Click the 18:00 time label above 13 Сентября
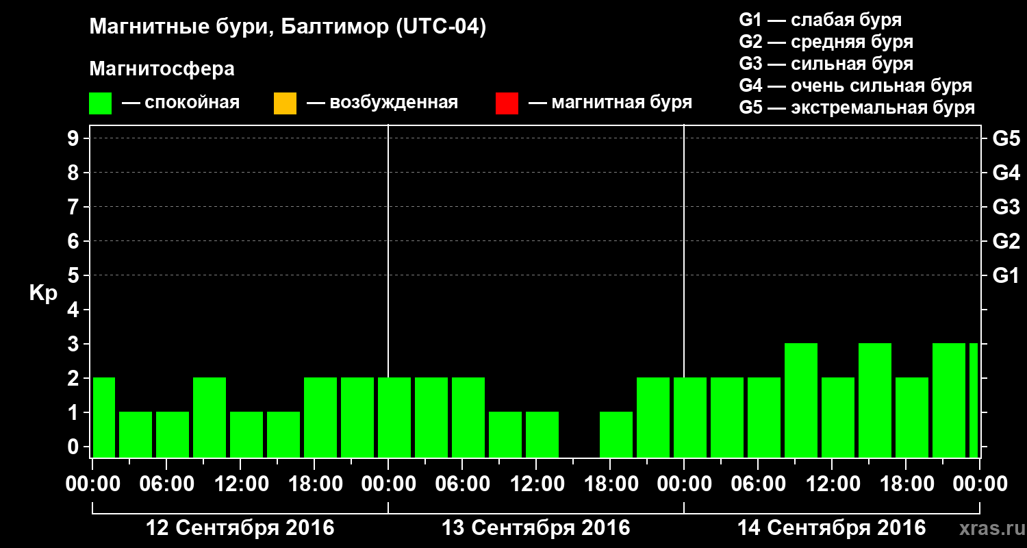 pyautogui.click(x=611, y=484)
